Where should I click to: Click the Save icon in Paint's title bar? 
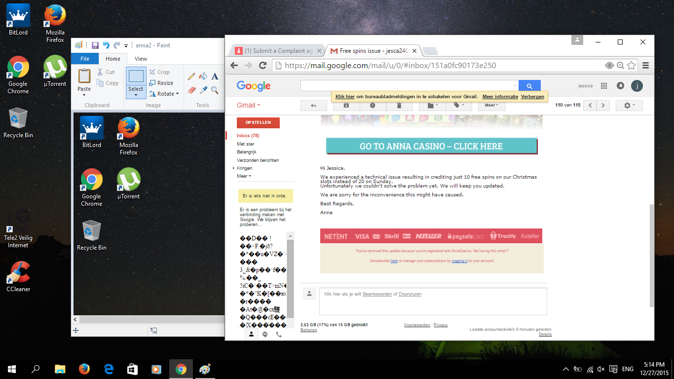[x=95, y=45]
